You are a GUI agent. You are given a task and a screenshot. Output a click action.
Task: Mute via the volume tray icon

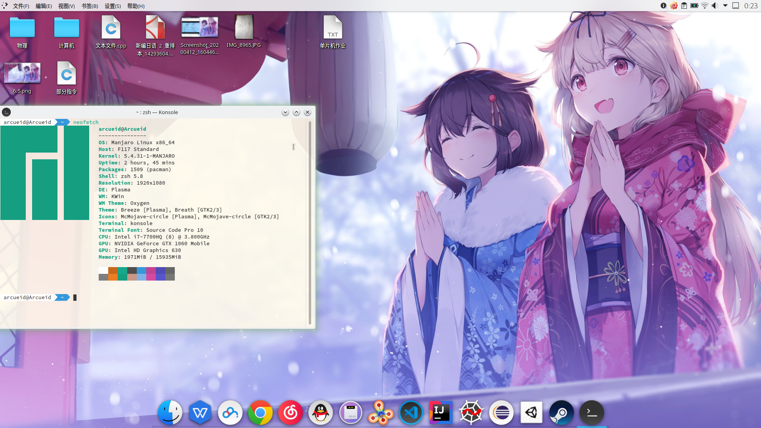715,6
